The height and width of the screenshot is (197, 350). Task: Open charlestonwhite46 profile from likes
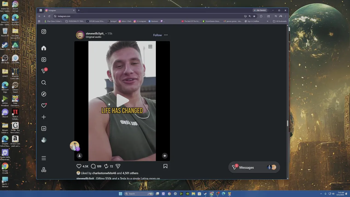[104, 173]
